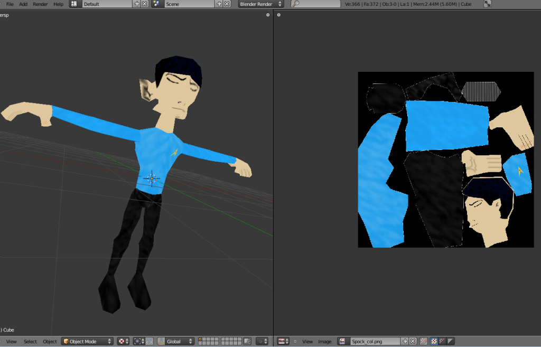Toggle the 3D manipulator widget
The image size is (541, 347).
(149, 341)
